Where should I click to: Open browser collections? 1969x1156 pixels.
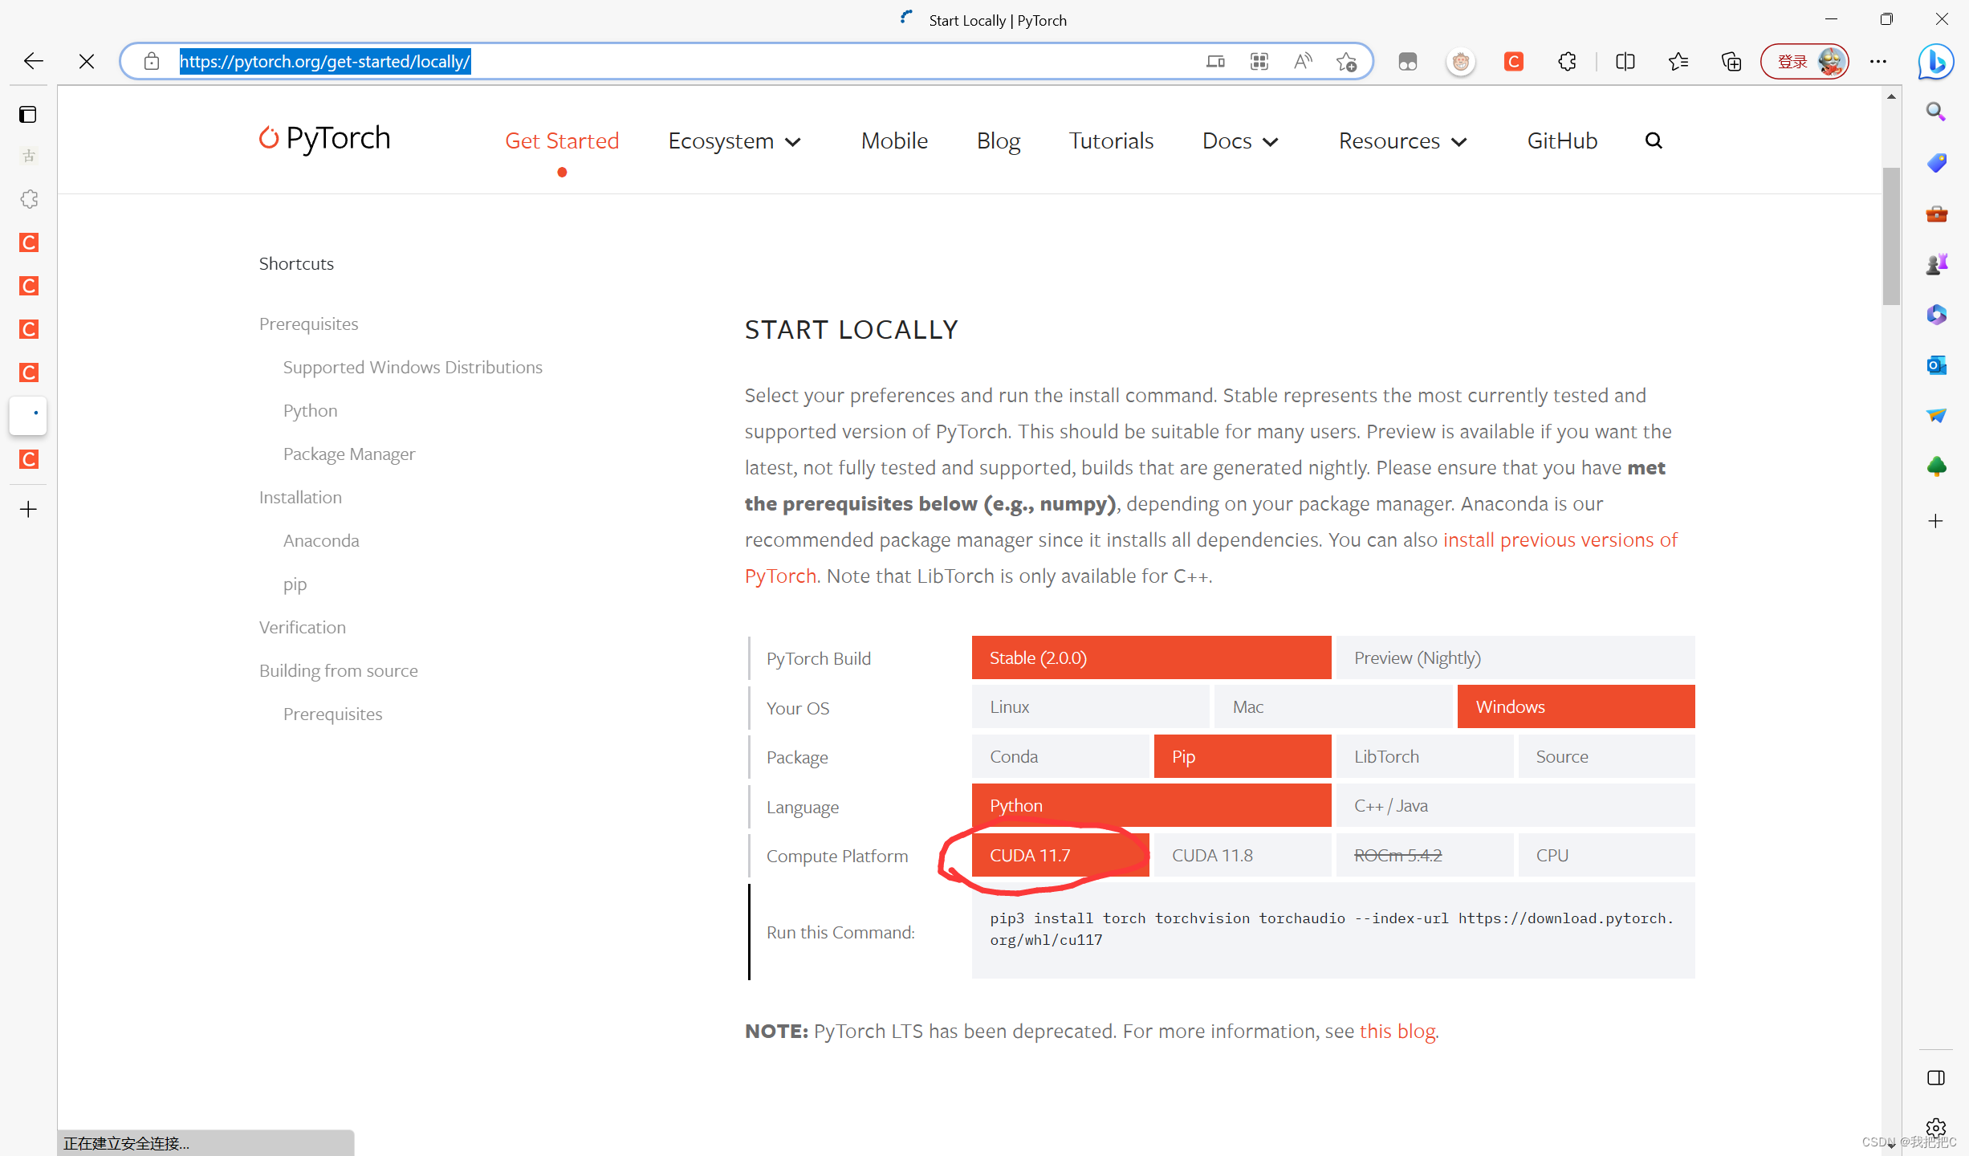pyautogui.click(x=1731, y=61)
